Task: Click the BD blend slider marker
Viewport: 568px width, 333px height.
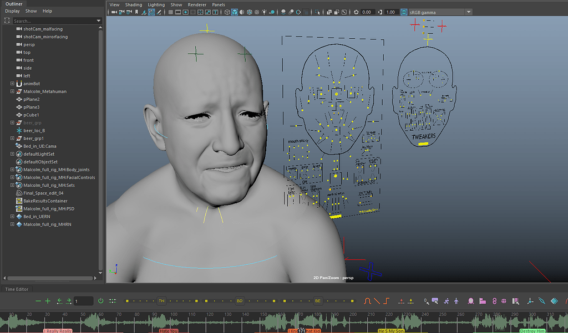Action: (x=240, y=301)
